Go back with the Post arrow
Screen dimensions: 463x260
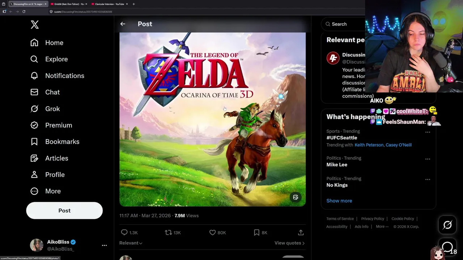123,24
